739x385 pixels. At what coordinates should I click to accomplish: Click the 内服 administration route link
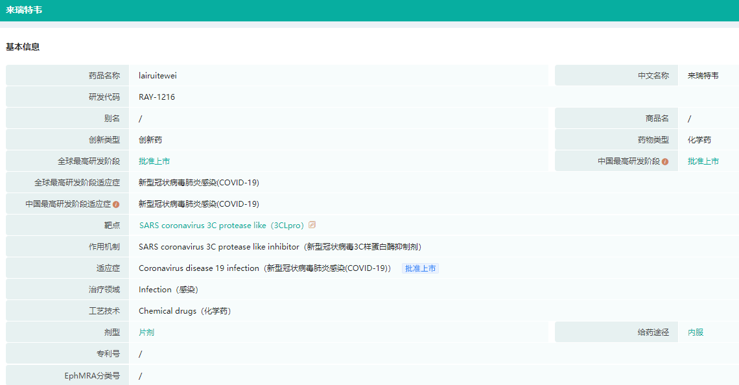696,332
